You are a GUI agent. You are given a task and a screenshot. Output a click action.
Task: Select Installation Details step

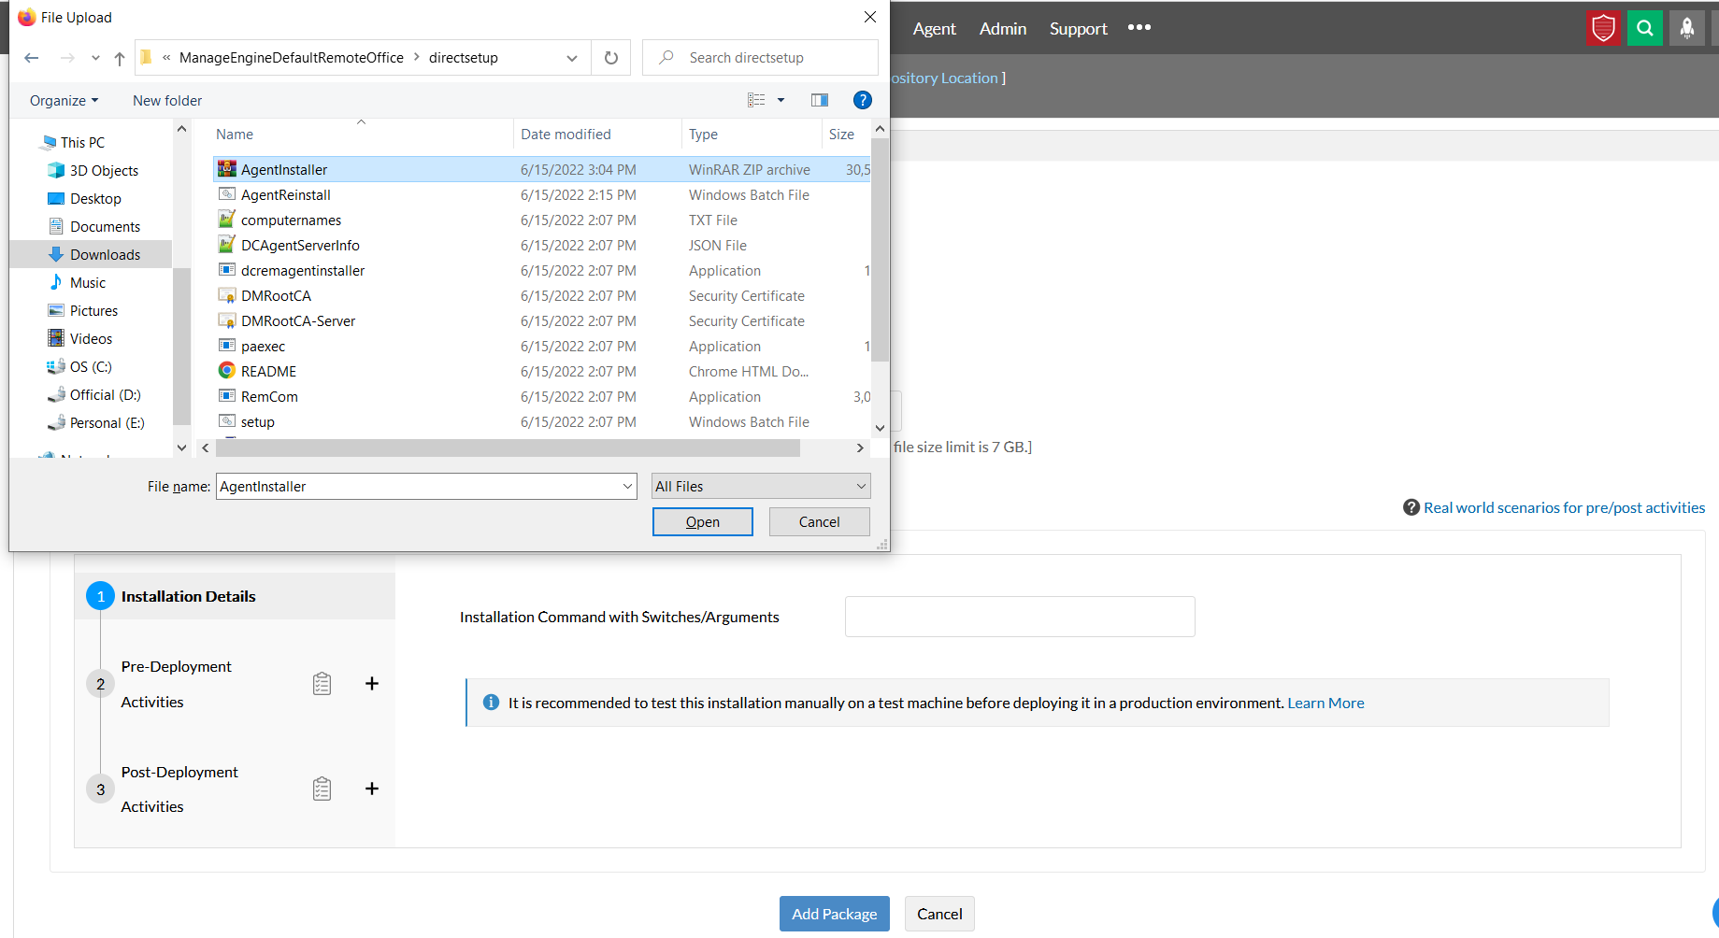tap(235, 596)
